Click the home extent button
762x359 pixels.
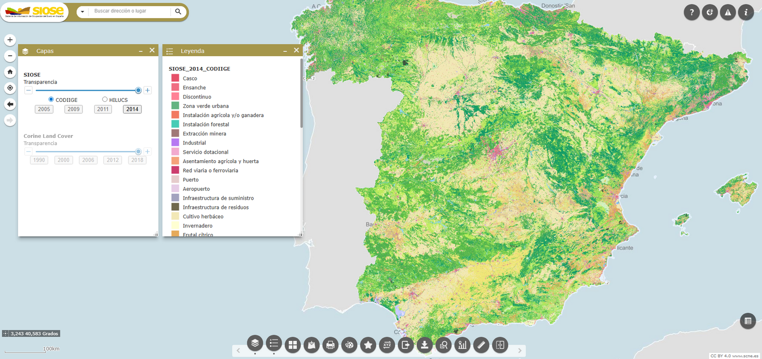pyautogui.click(x=10, y=72)
